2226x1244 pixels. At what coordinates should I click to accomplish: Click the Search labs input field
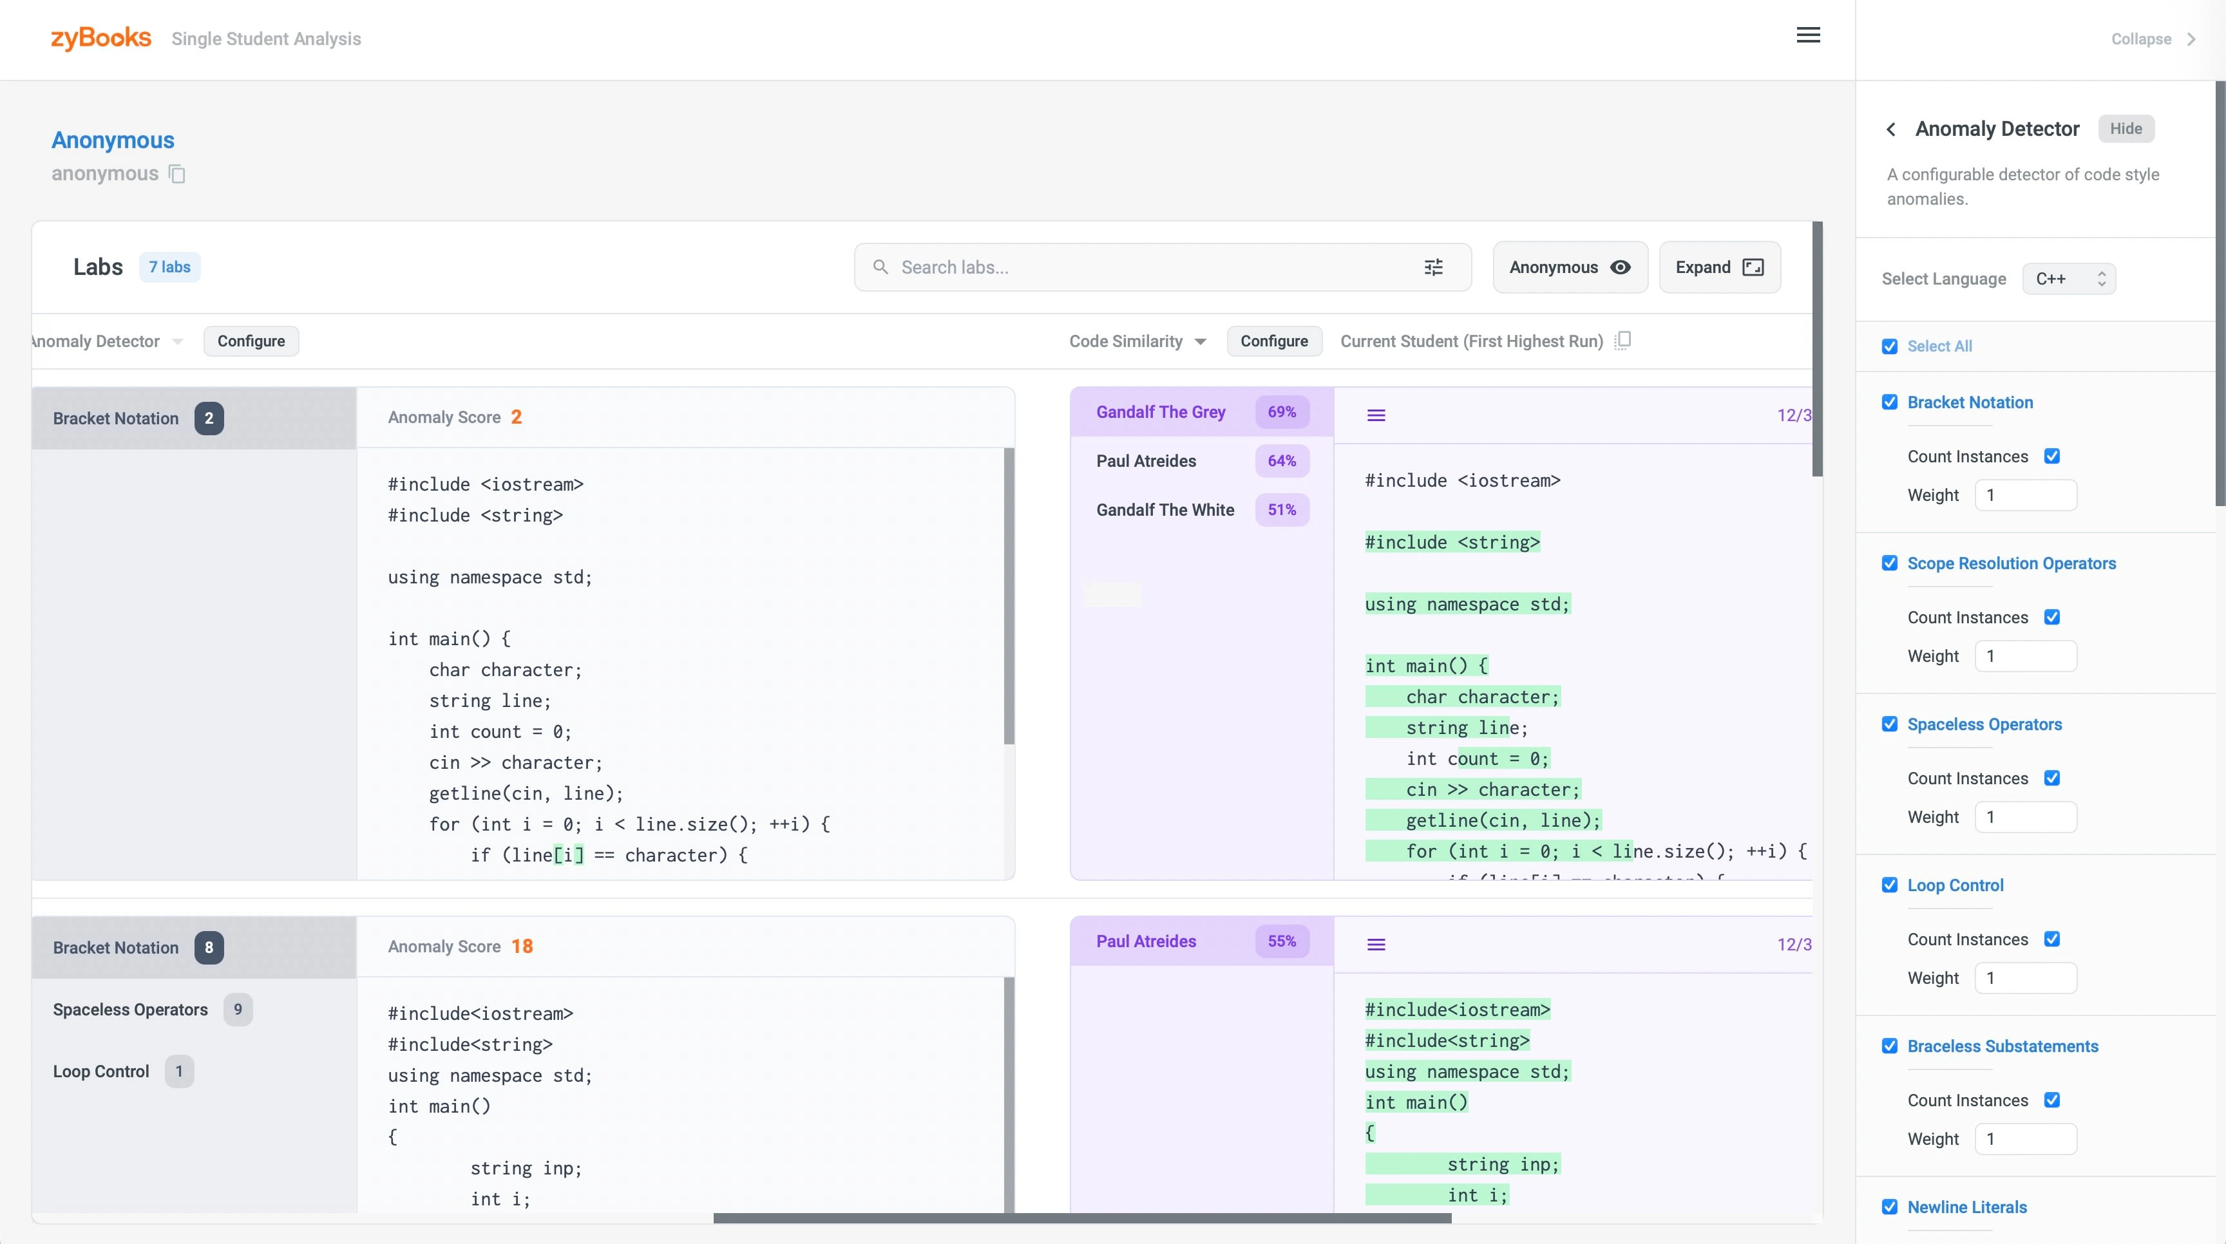[1149, 268]
